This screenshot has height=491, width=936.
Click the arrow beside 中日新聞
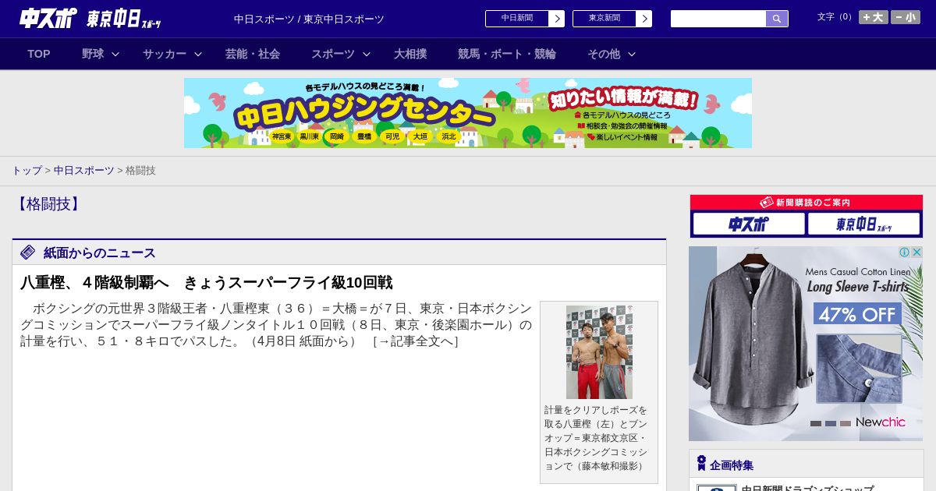556,19
